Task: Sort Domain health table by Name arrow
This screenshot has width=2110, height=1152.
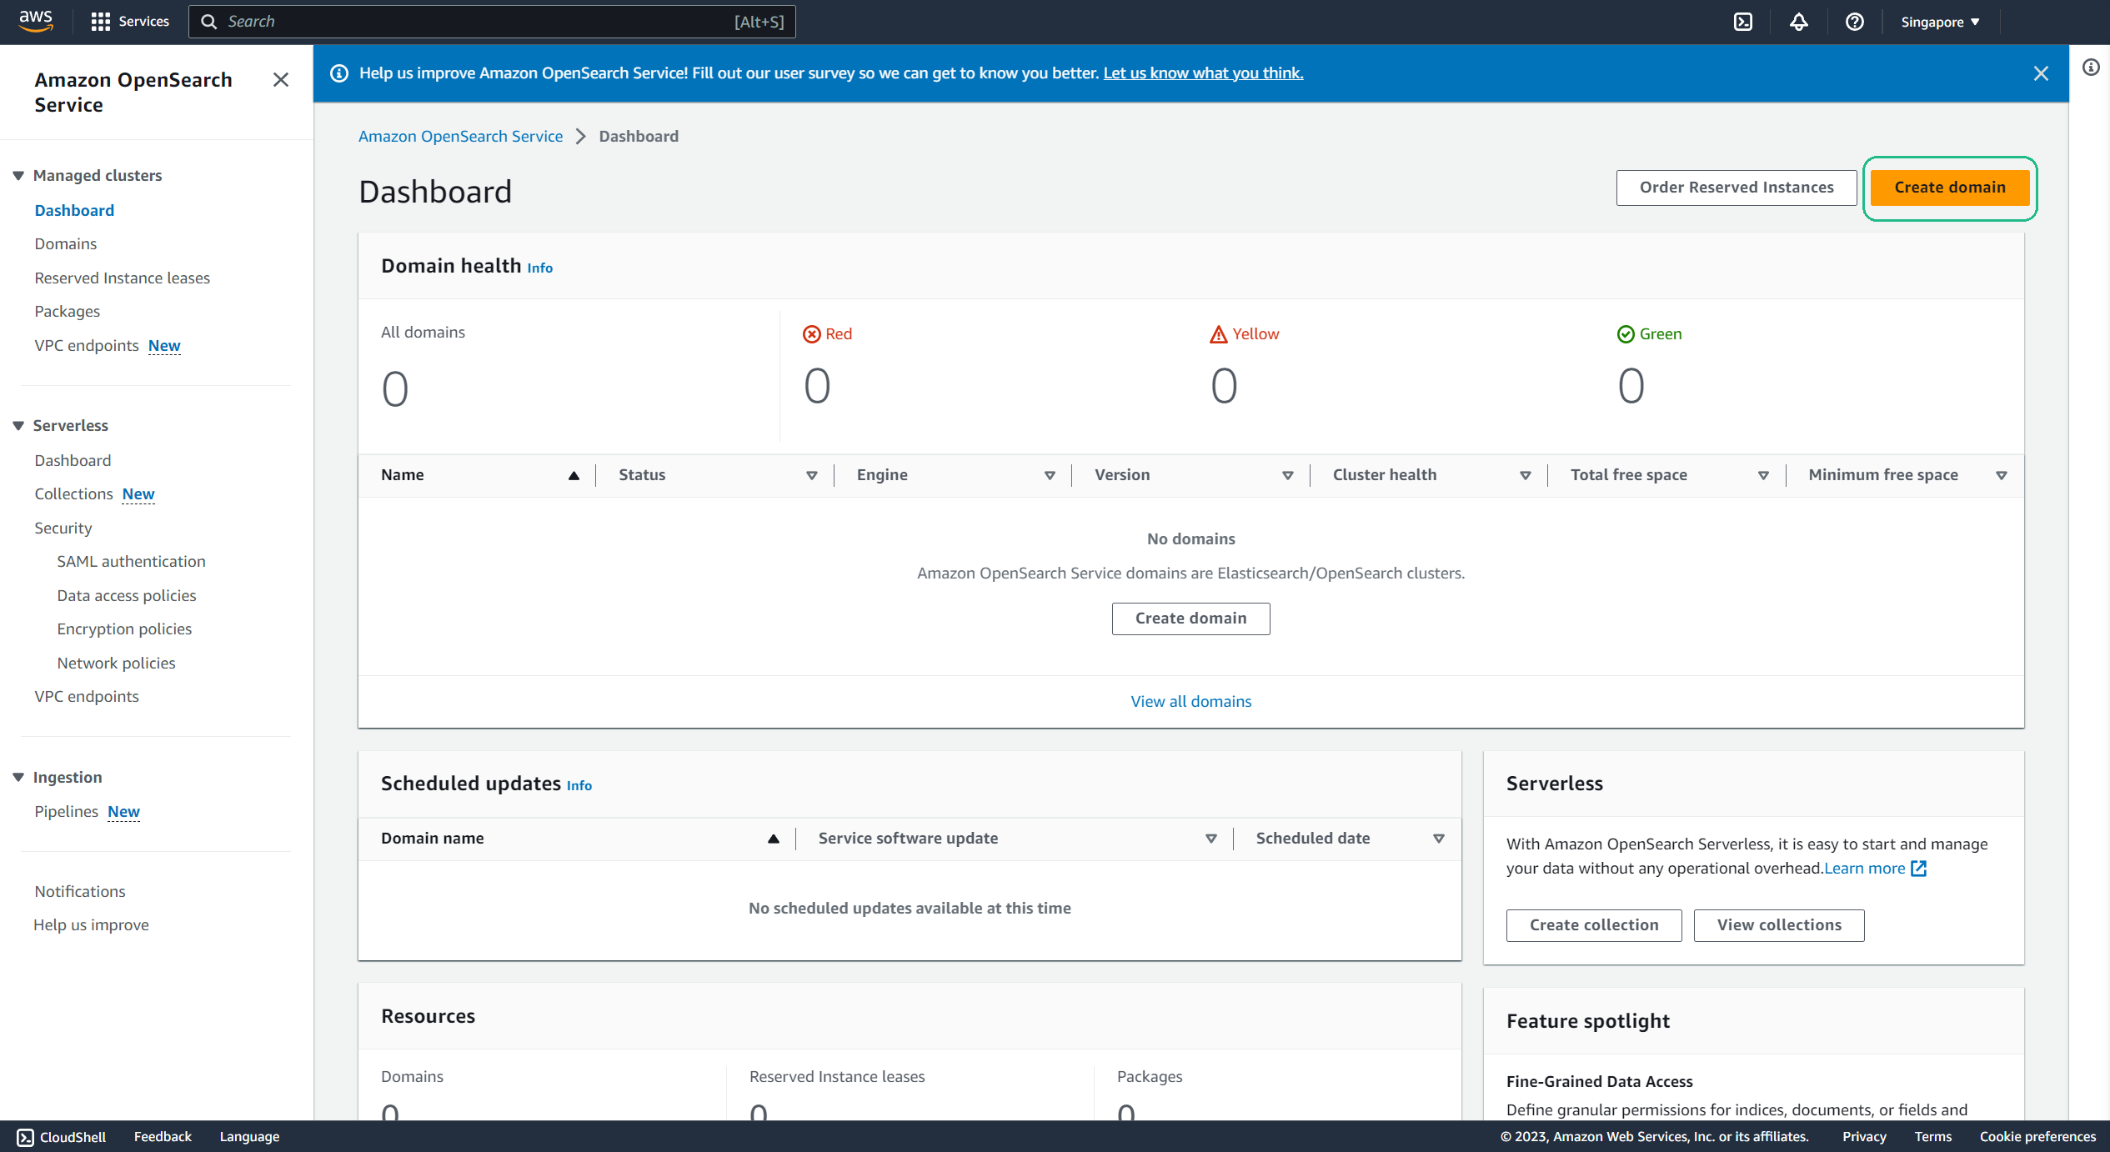Action: click(574, 476)
